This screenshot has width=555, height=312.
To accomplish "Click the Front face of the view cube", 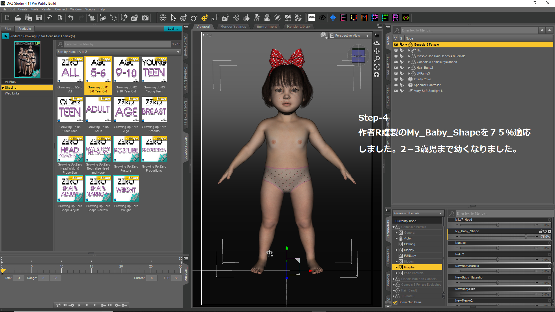I will [358, 56].
